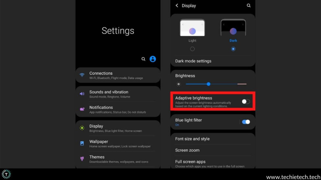Screen dimensions: 321x180
Task: Select the Light mode radio button
Action: click(192, 49)
